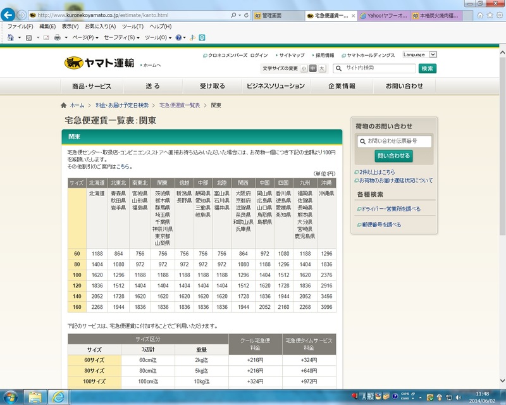The height and width of the screenshot is (405, 506).
Task: Open File Explorer from the taskbar
Action: (35, 397)
